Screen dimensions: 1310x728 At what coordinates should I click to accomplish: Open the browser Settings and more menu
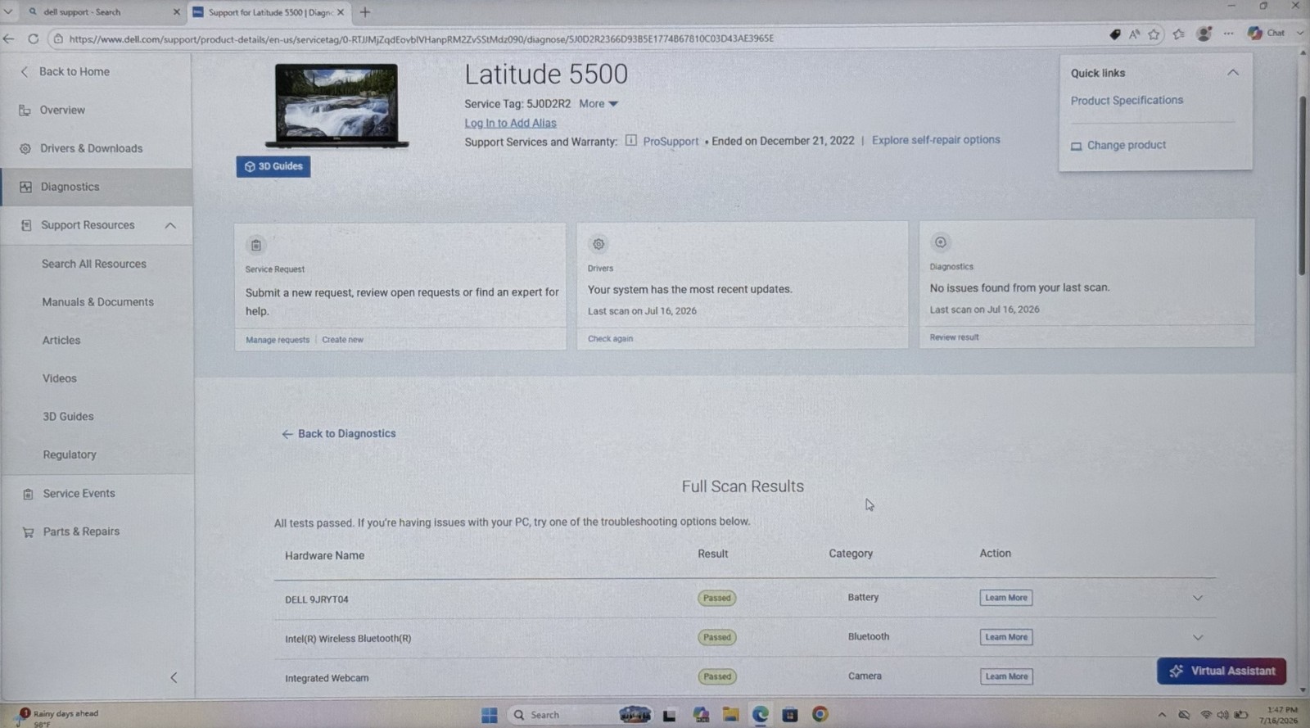(1228, 34)
